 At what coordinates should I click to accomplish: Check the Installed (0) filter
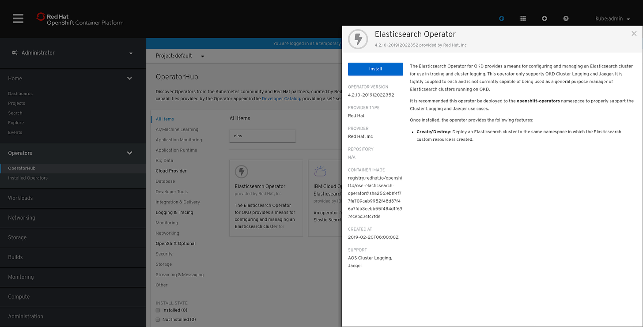158,310
